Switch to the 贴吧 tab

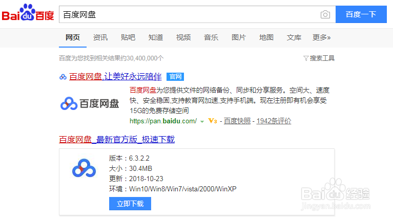tap(128, 37)
